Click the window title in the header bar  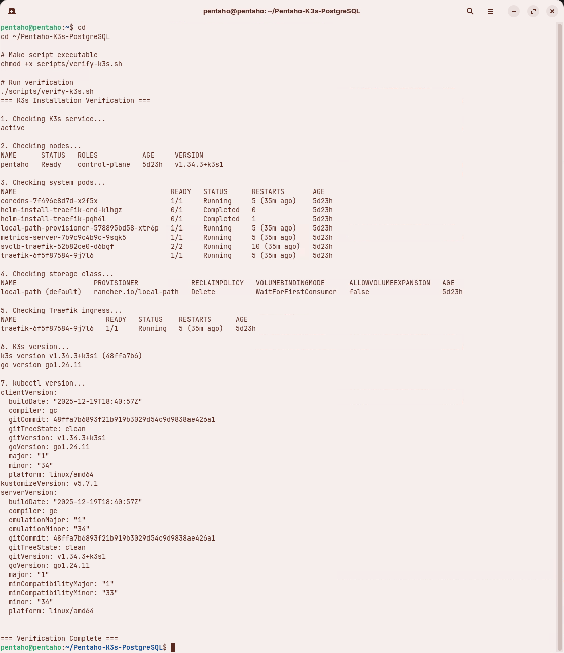(x=281, y=11)
